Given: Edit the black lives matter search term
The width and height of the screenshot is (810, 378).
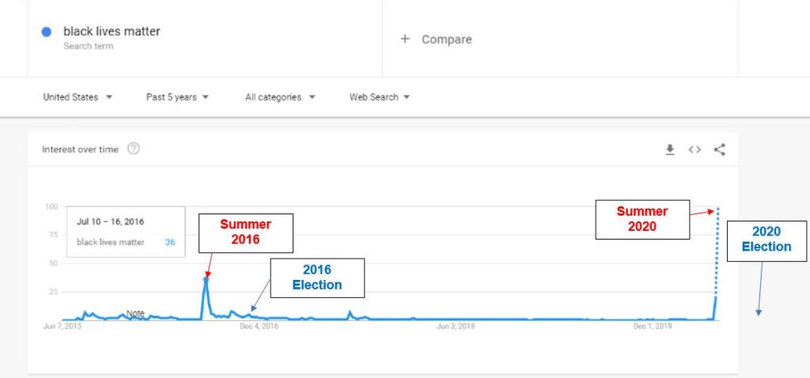Looking at the screenshot, I should tap(112, 32).
